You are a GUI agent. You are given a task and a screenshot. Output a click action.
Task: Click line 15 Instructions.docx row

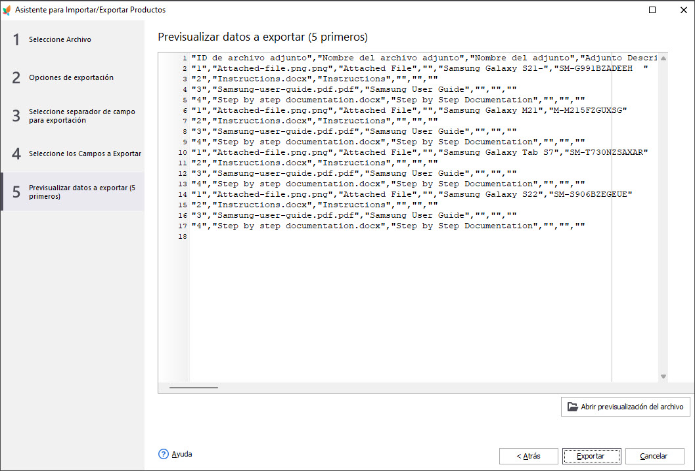pos(315,205)
